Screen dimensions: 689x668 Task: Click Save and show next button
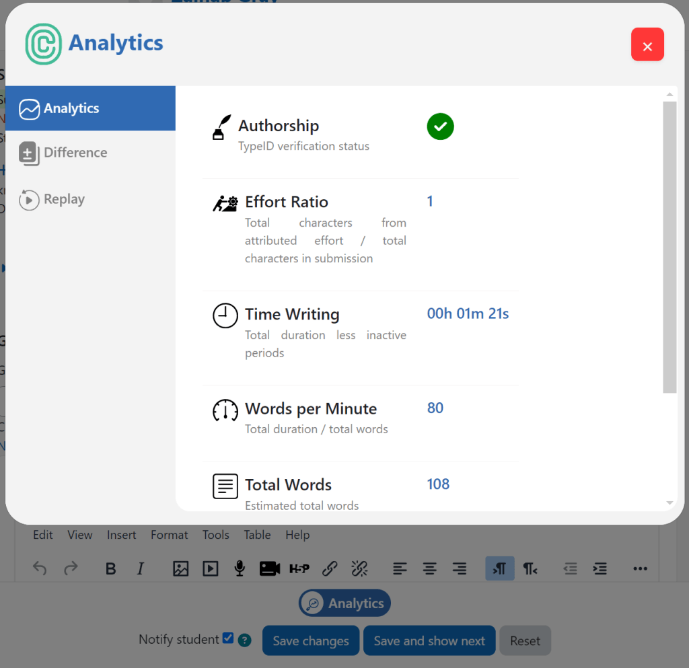pos(429,640)
